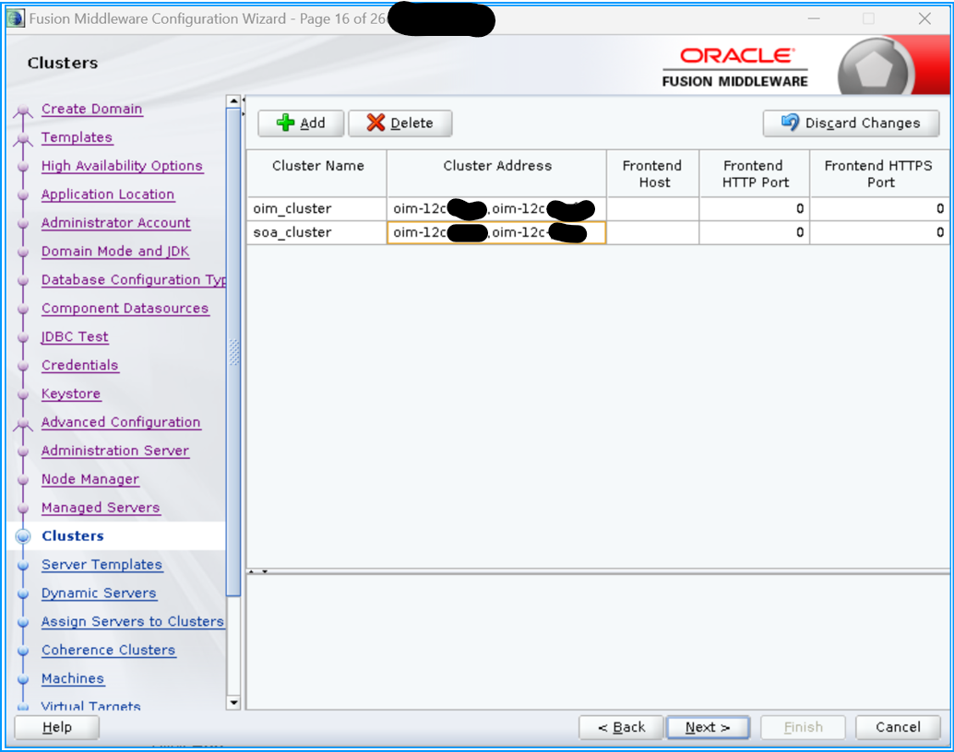Screen dimensions: 954x752
Task: Minimize the configuration wizard window
Action: [814, 18]
